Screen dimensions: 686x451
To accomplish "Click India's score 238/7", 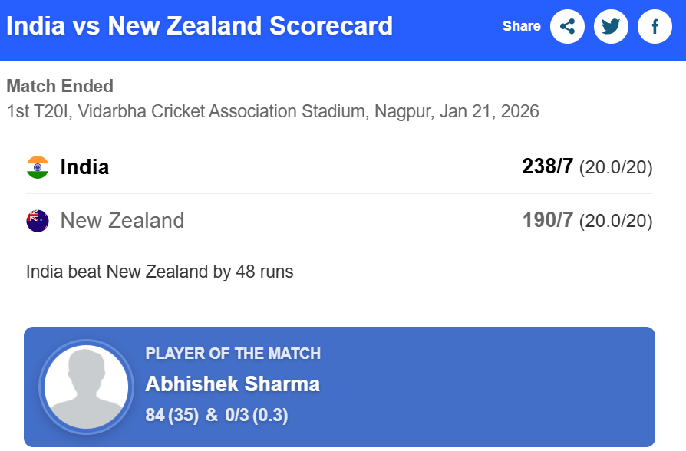I will pos(547,166).
